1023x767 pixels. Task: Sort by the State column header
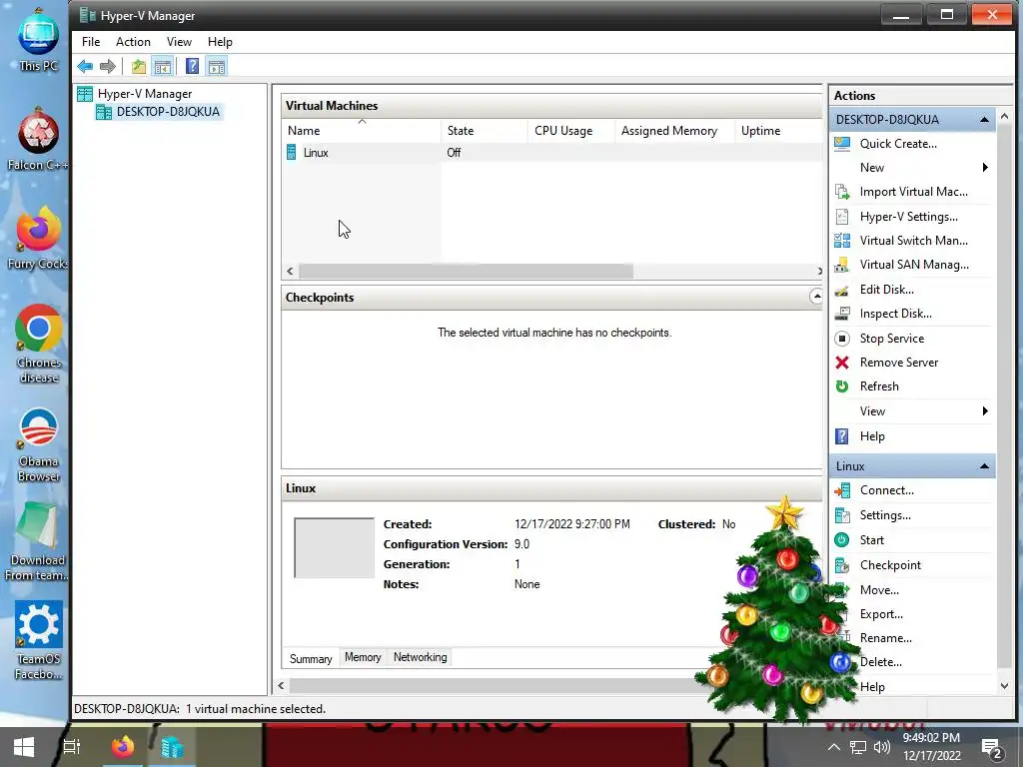[485, 131]
